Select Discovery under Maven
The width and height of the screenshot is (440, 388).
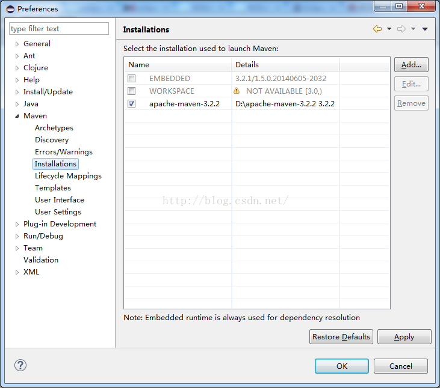pos(52,140)
